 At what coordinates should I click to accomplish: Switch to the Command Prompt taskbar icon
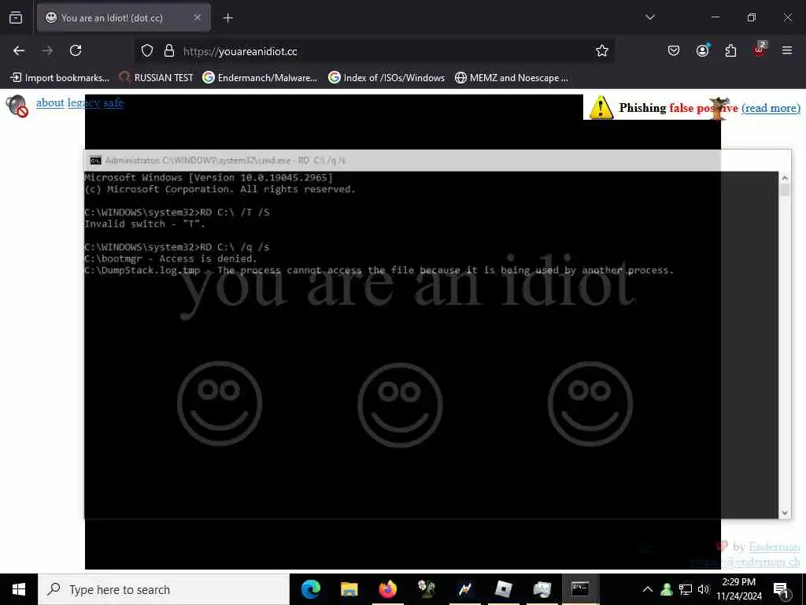[x=580, y=589]
